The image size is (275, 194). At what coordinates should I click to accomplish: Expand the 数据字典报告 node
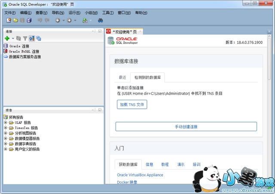coord(6,144)
